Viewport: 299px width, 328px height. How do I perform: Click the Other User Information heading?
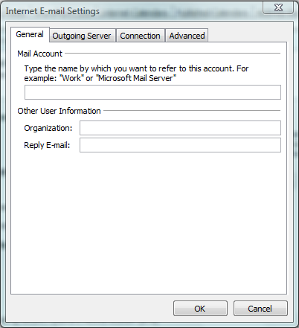[x=59, y=111]
